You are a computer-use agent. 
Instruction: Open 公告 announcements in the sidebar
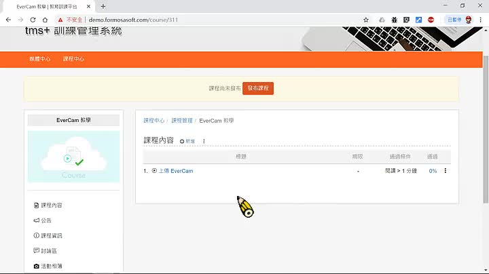[x=42, y=220]
